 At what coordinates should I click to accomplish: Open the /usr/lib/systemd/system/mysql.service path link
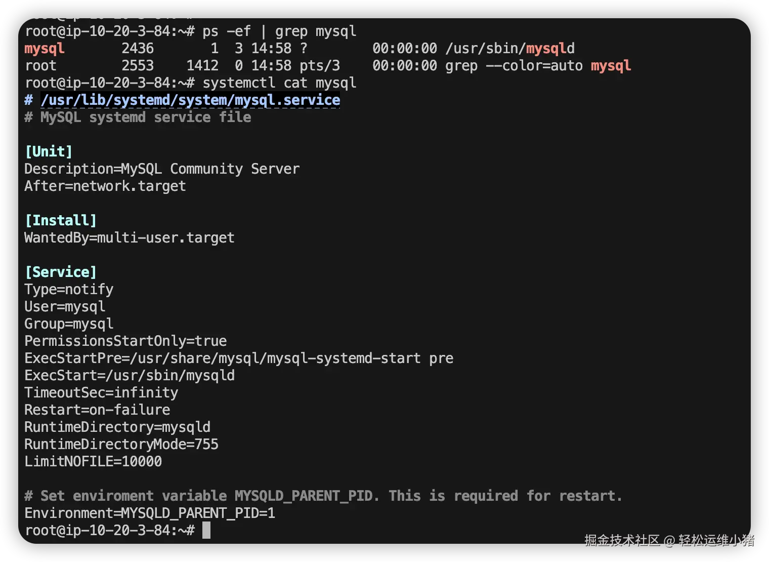(190, 100)
